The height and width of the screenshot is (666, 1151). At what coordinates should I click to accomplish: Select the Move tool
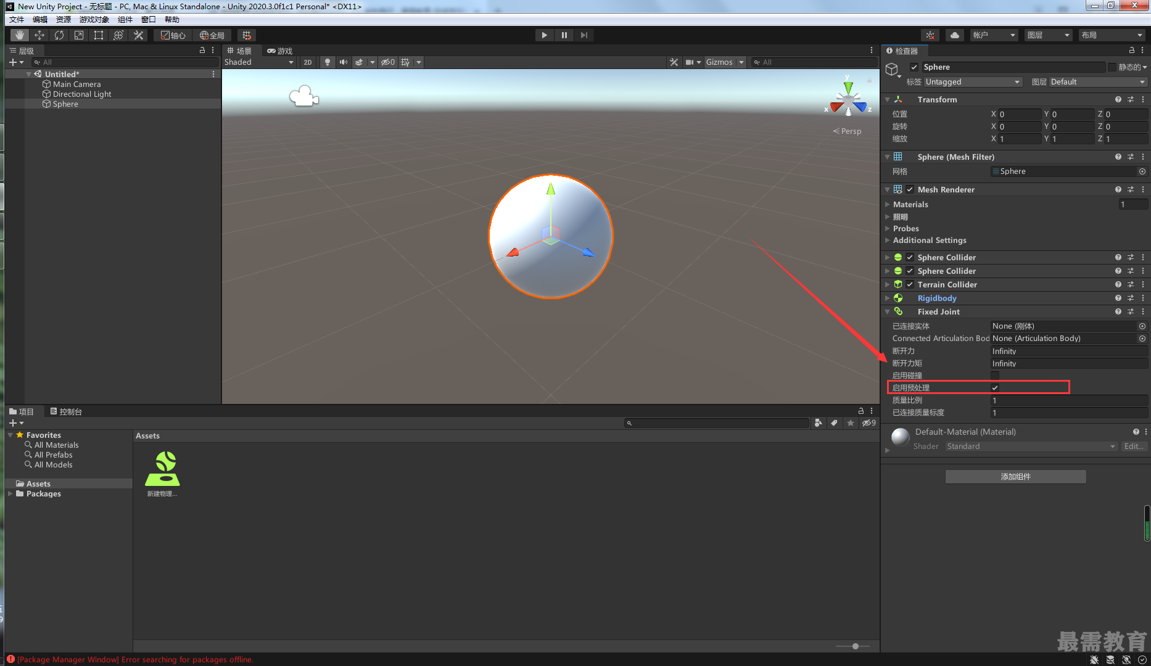pyautogui.click(x=39, y=35)
